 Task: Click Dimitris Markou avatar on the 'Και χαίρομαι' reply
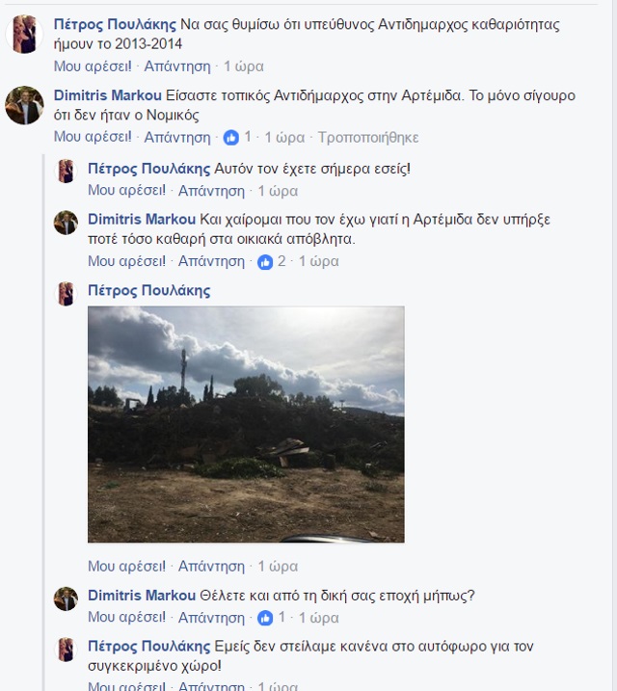[66, 223]
